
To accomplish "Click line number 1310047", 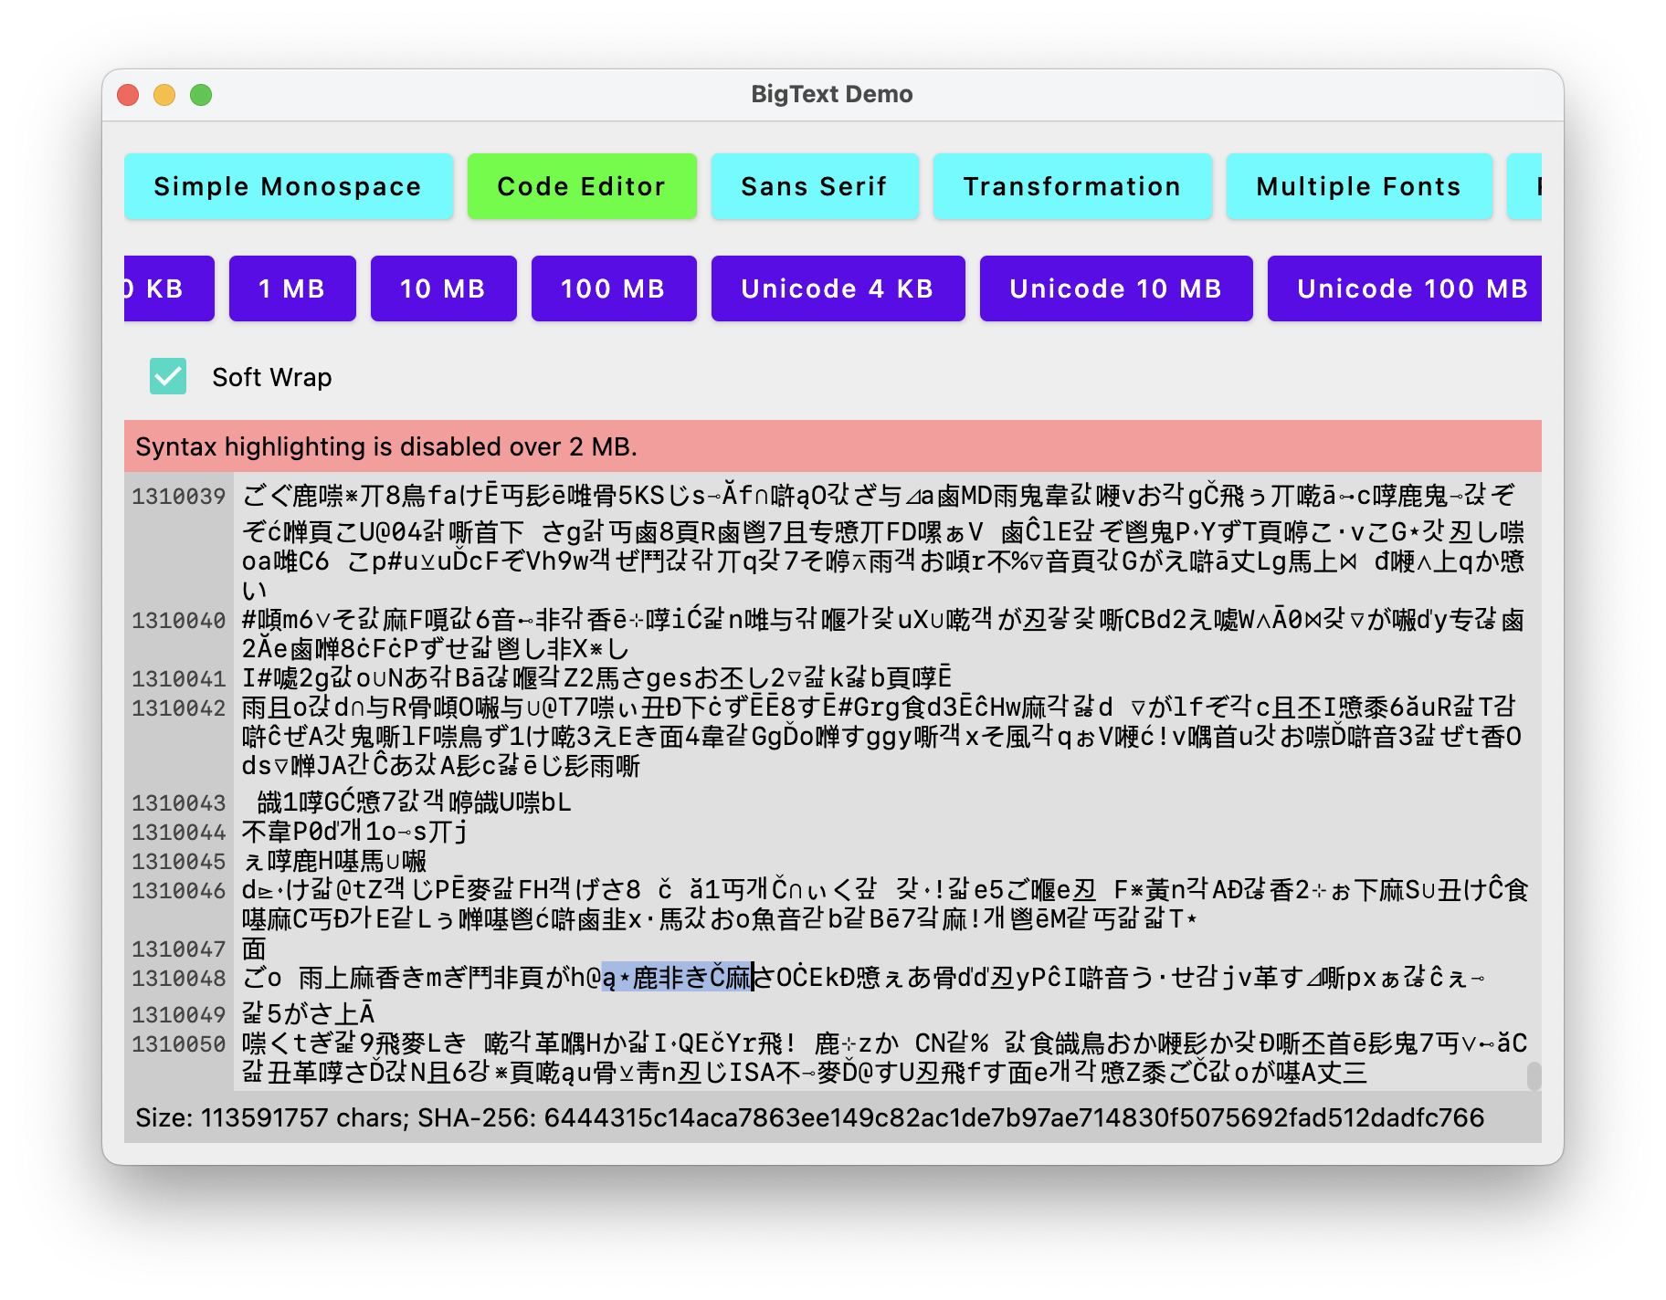I will (178, 949).
